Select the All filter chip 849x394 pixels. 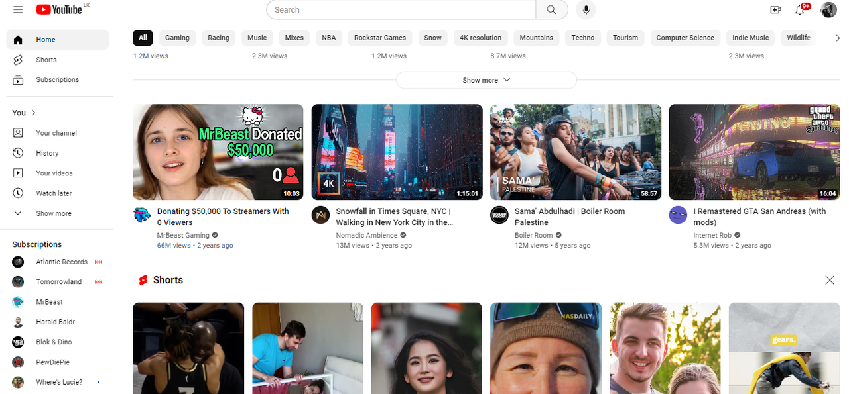143,38
